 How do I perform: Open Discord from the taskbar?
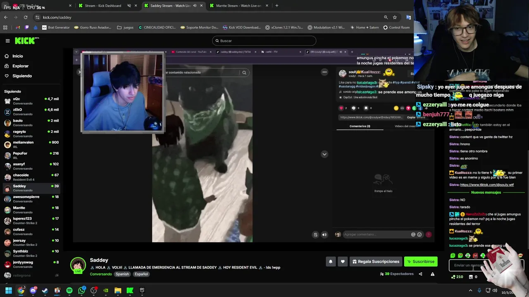pos(33,290)
